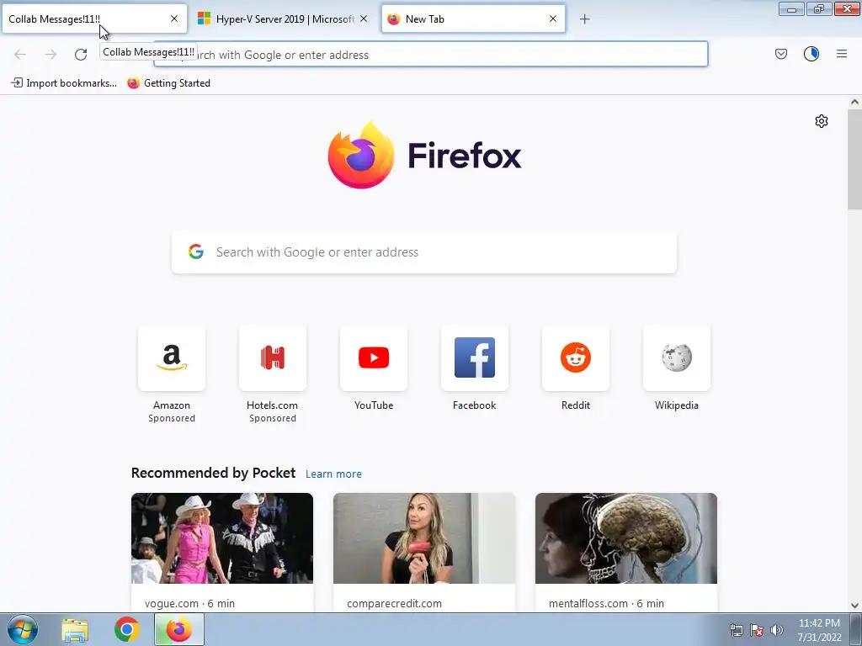The width and height of the screenshot is (862, 646).
Task: Open a new tab with plus button
Action: (584, 19)
